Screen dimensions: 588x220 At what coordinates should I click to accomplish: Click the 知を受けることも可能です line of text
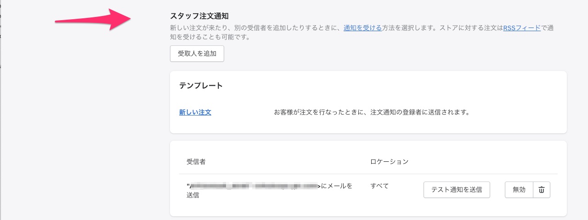pos(210,38)
